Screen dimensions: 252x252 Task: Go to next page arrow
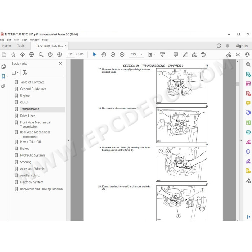coord(59,54)
